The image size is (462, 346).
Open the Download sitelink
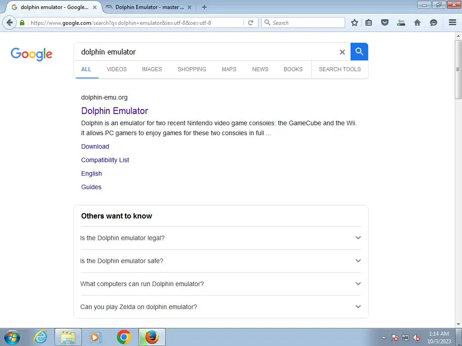tap(95, 146)
